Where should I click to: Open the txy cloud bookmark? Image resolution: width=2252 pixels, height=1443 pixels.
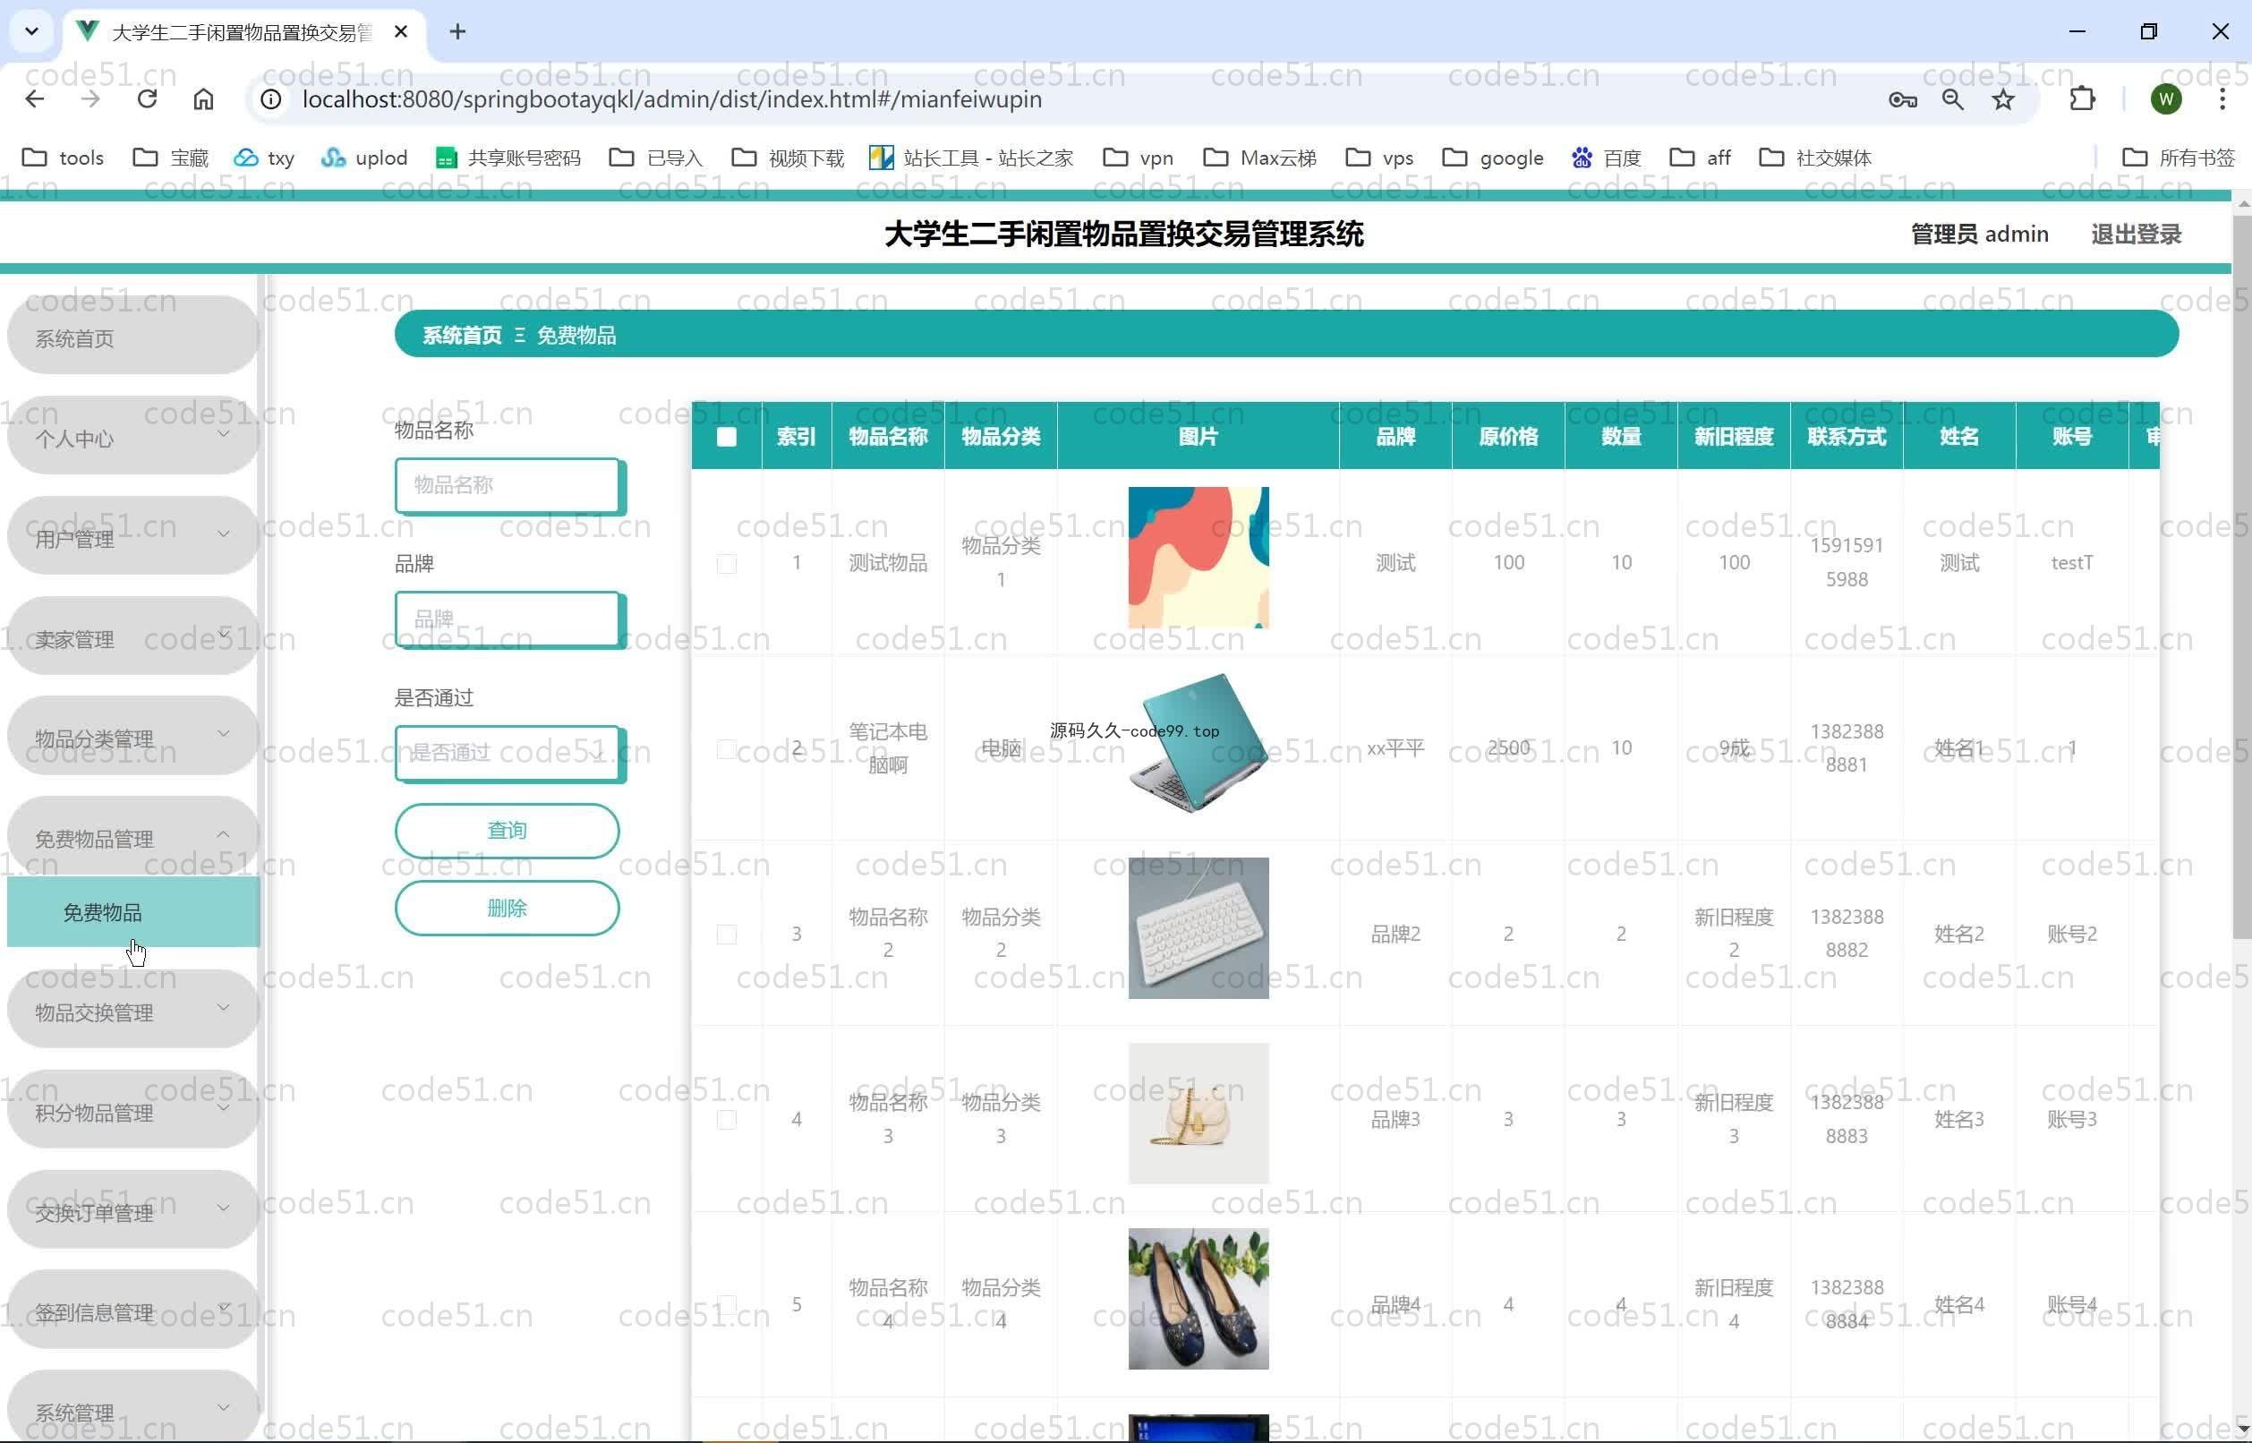[x=264, y=158]
